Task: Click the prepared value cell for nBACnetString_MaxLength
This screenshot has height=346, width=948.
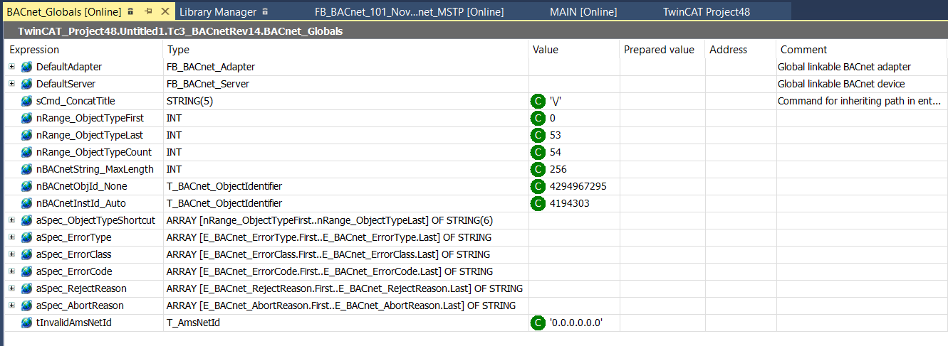Action: 662,169
